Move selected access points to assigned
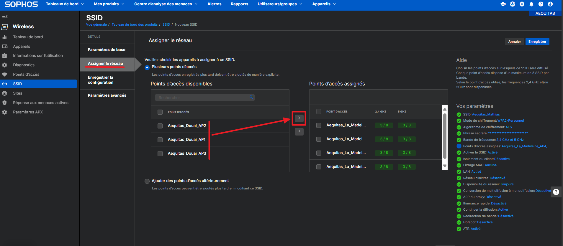Screen dimensions: 563x246 pos(299,118)
